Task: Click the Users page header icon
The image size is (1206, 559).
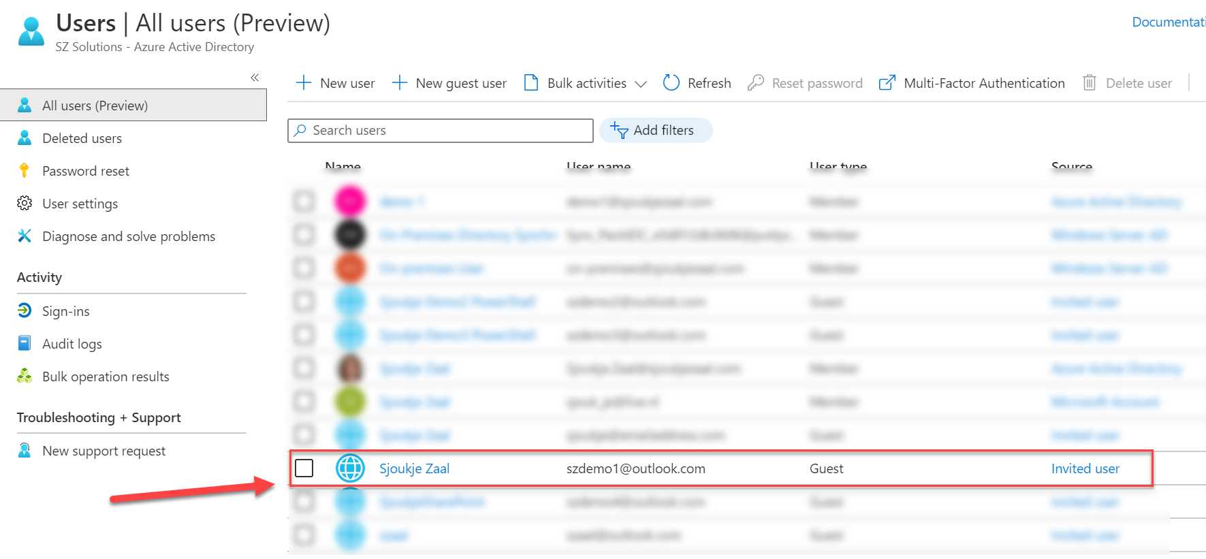Action: coord(31,31)
